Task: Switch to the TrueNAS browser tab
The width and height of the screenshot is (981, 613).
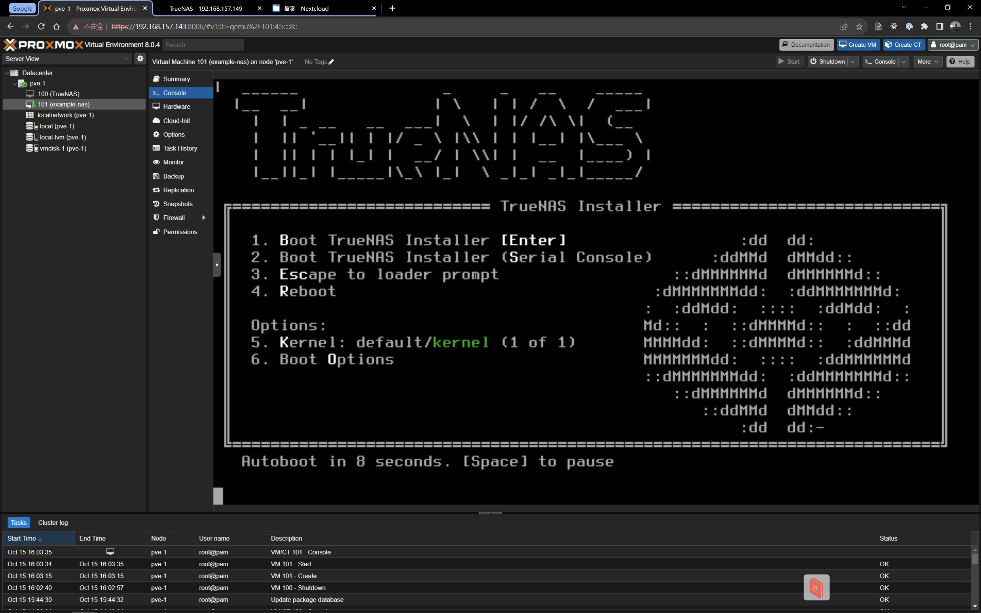Action: (x=206, y=8)
